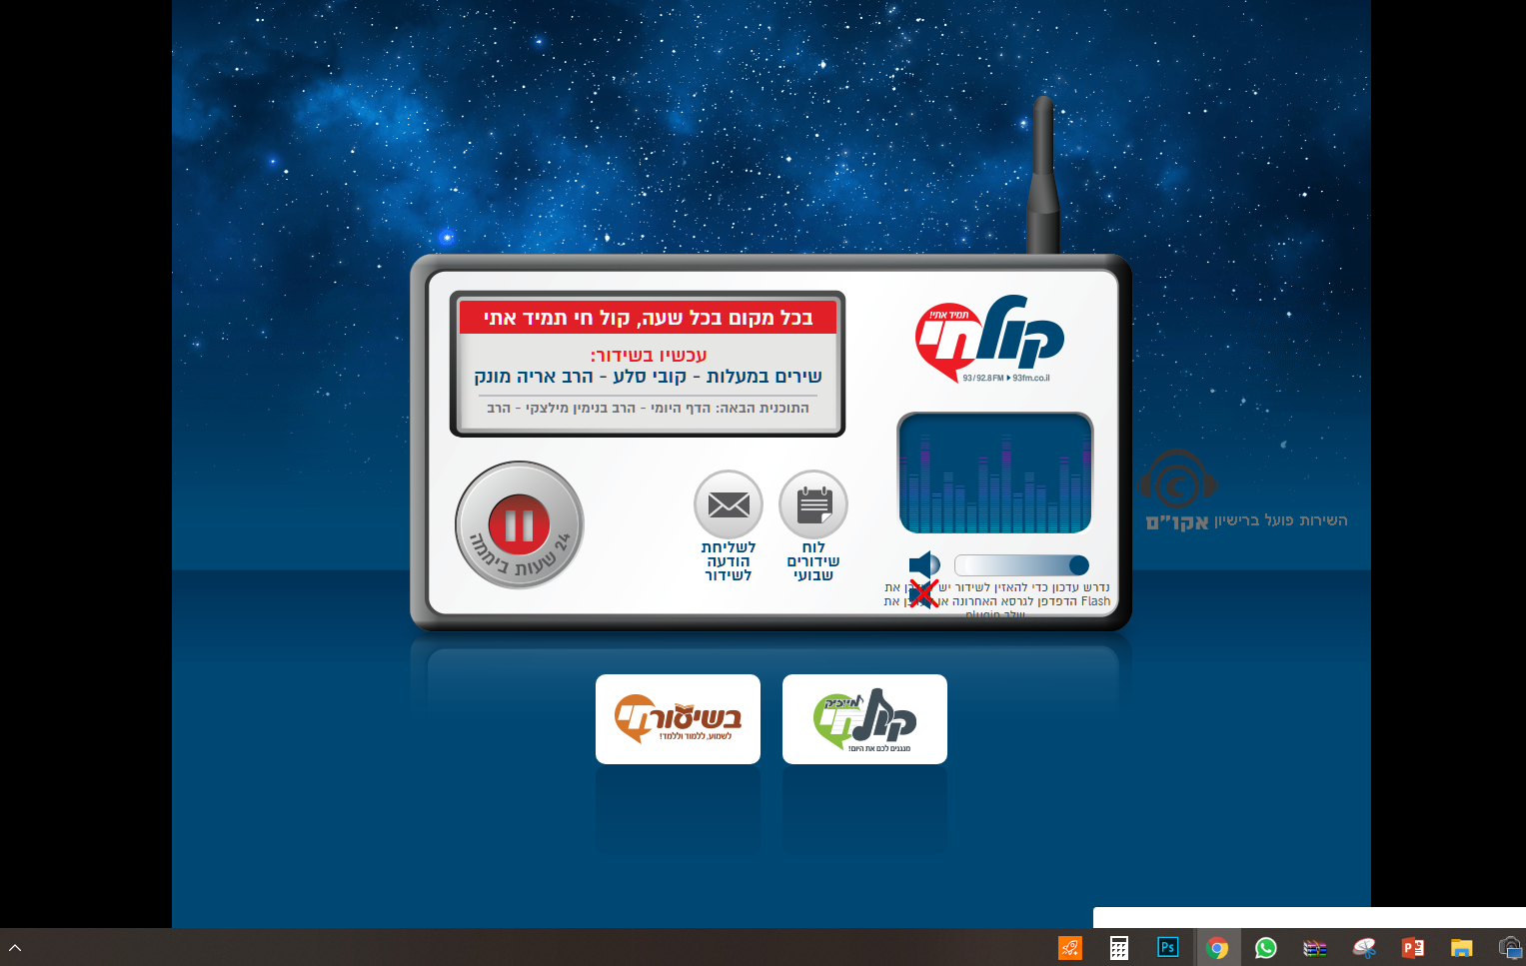
Task: Open Snipping Tool from the taskbar
Action: (1363, 947)
